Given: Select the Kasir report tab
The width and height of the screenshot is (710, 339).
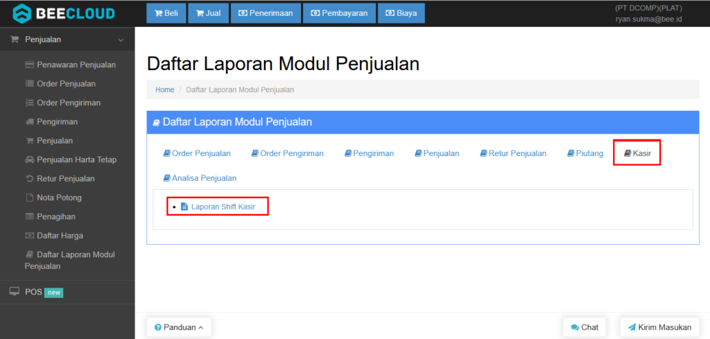Looking at the screenshot, I should pos(638,153).
